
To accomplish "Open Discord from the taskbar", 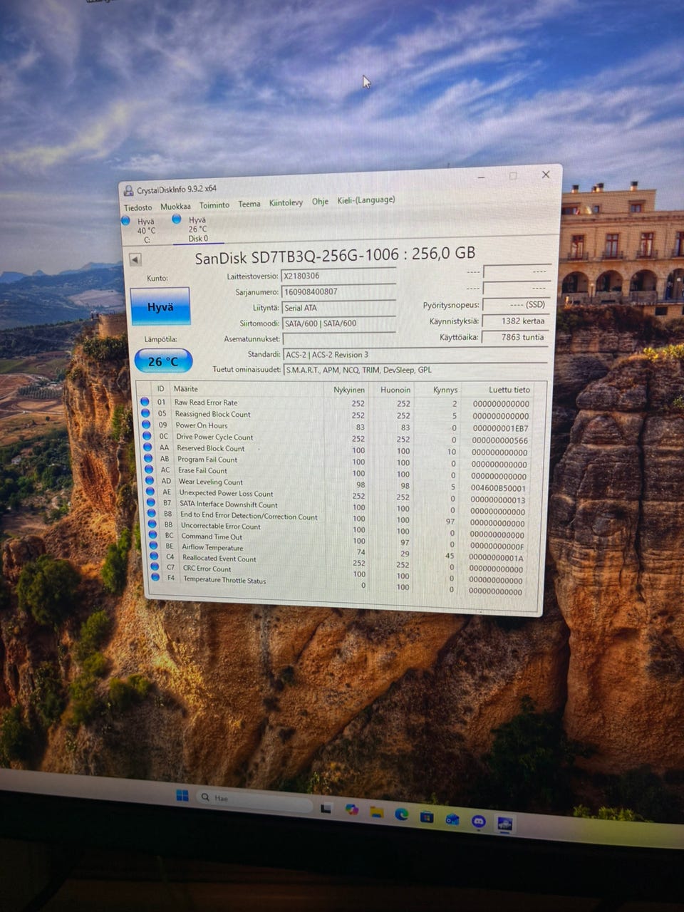I will (478, 822).
